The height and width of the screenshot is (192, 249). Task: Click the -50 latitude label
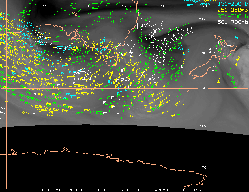tap(203, 88)
